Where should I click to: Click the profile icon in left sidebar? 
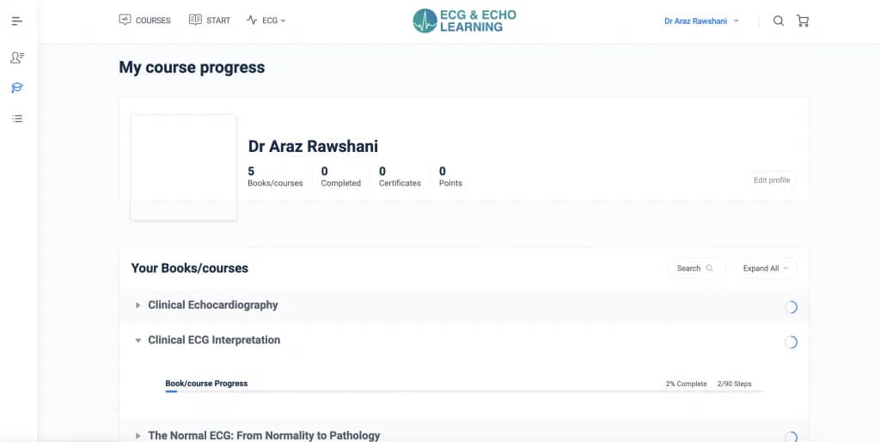[17, 58]
